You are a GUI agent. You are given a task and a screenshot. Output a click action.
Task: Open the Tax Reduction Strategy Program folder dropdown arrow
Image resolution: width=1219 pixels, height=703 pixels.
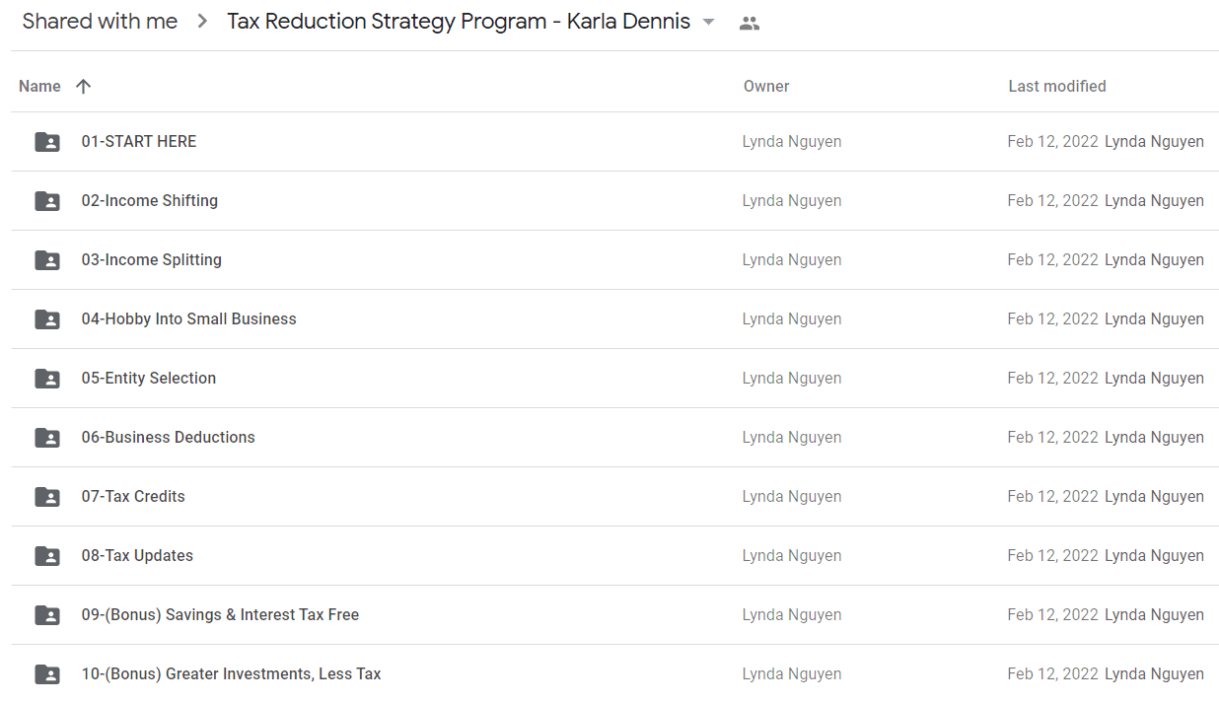[708, 23]
